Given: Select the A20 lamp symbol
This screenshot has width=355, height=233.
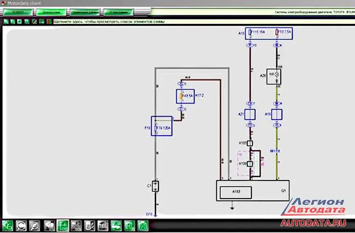Looking at the screenshot, I should 277,75.
